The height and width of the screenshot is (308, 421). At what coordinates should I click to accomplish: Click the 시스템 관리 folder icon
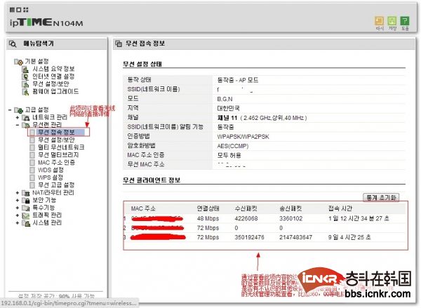click(x=26, y=223)
